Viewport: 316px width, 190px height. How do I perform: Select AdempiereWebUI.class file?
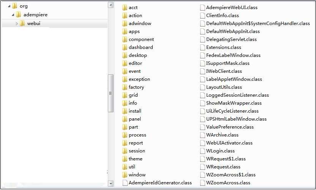(x=229, y=8)
